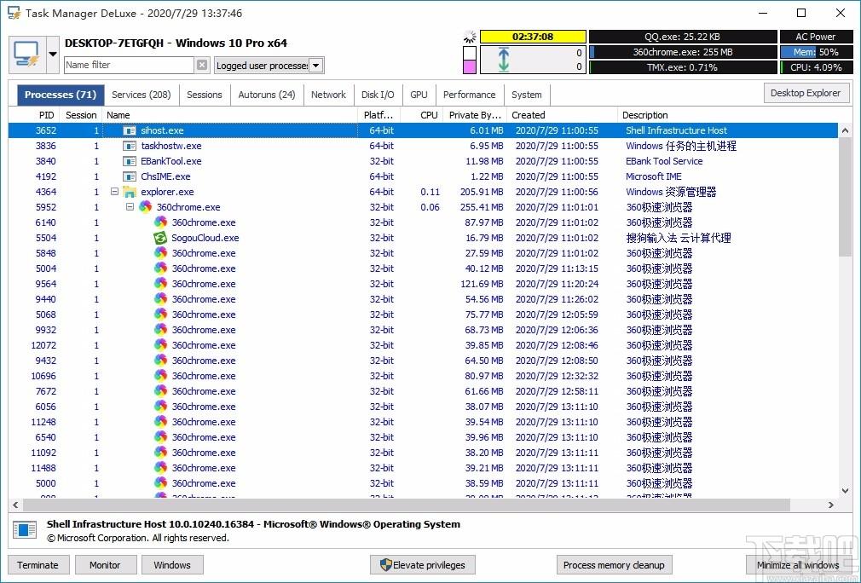Image resolution: width=861 pixels, height=583 pixels.
Task: Click the taskhostw.exe process icon
Action: click(x=130, y=146)
